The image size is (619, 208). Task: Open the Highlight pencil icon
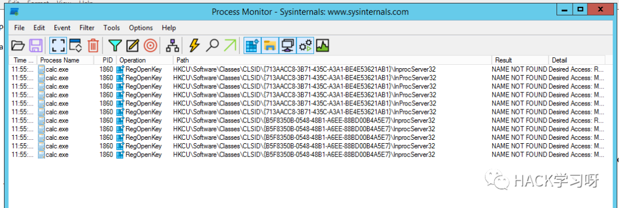[x=132, y=46]
